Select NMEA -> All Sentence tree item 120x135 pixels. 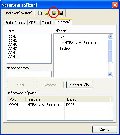click(x=81, y=43)
